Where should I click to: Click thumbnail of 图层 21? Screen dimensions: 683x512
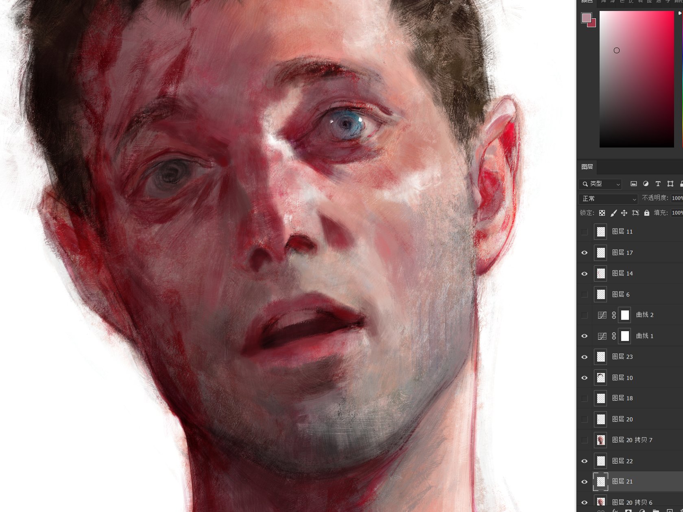pos(601,482)
